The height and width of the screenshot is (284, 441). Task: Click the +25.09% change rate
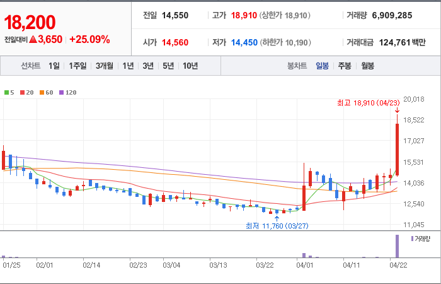89,39
